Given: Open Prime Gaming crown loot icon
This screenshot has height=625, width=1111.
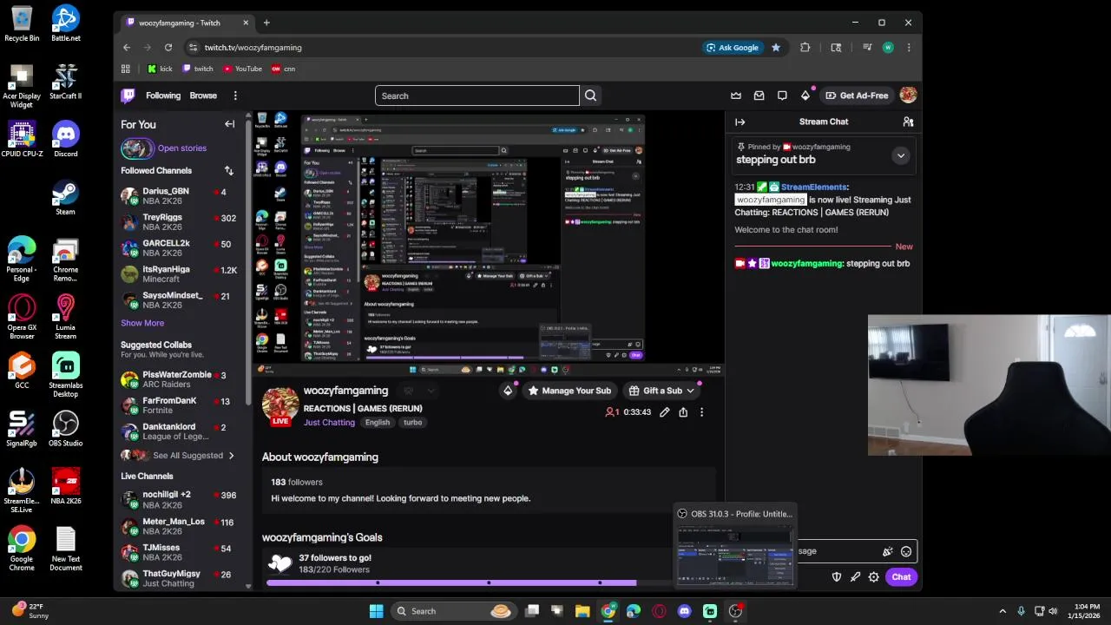Looking at the screenshot, I should [x=736, y=95].
